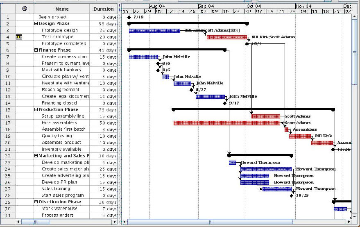Click the Duration column header
Viewport: 360px width, 227px height.
tap(104, 9)
